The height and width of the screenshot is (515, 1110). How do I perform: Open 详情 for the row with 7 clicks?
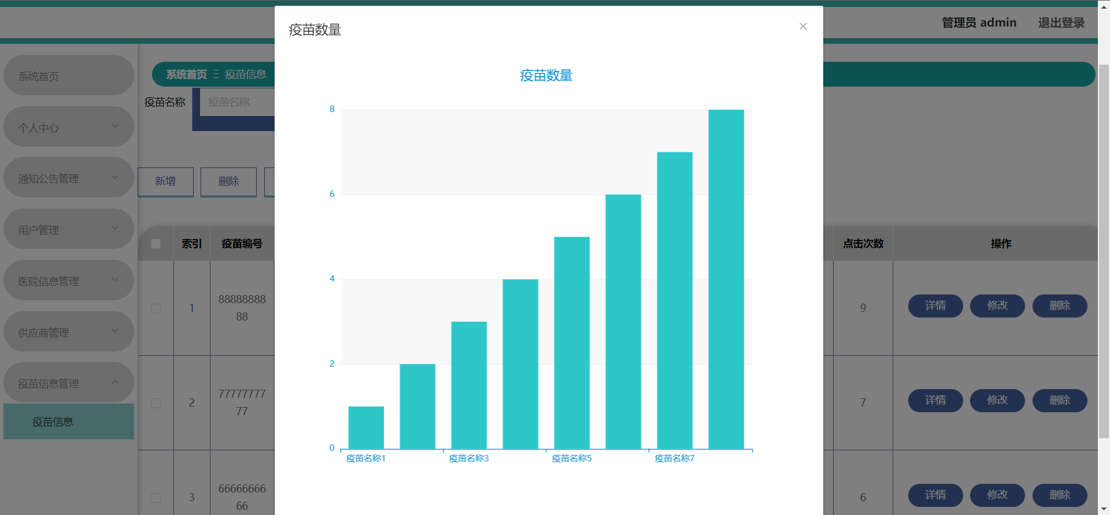tap(935, 401)
